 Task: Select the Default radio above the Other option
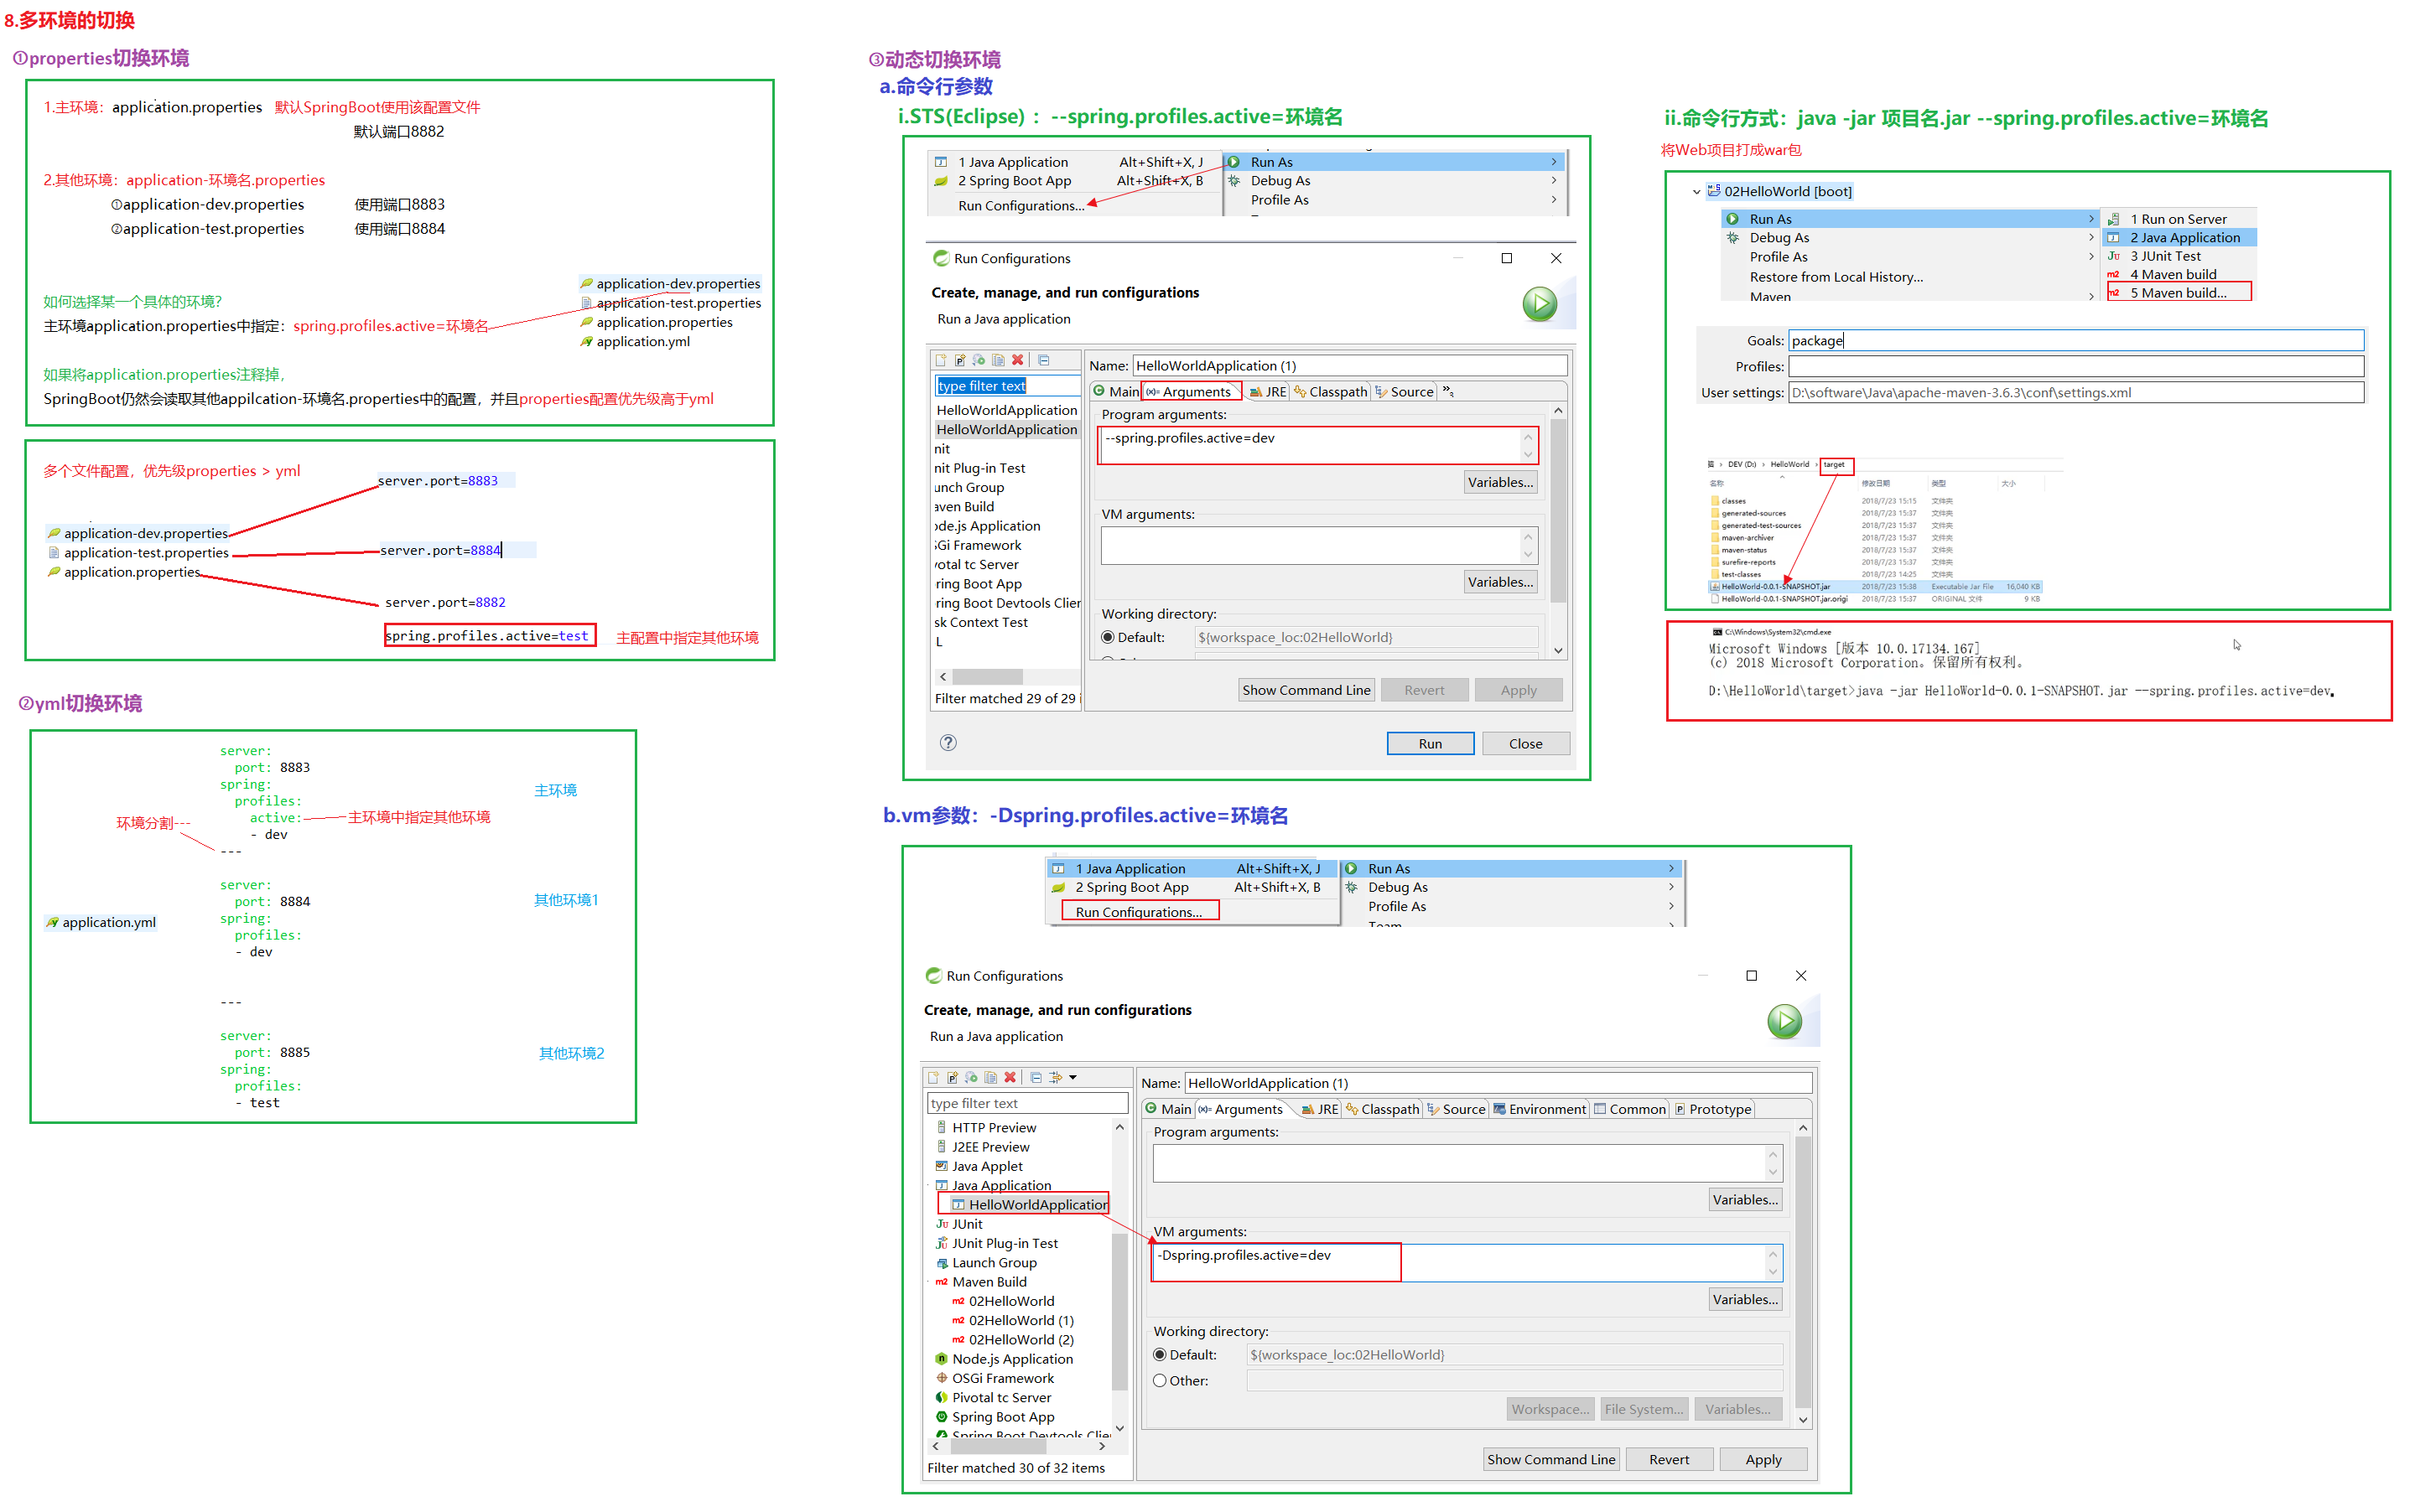coord(1160,1354)
